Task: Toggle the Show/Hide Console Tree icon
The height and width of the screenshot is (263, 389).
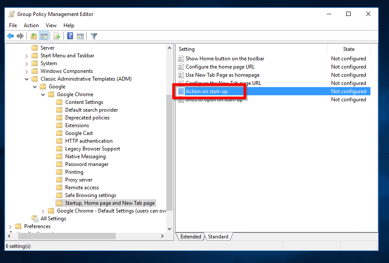Action: point(44,36)
